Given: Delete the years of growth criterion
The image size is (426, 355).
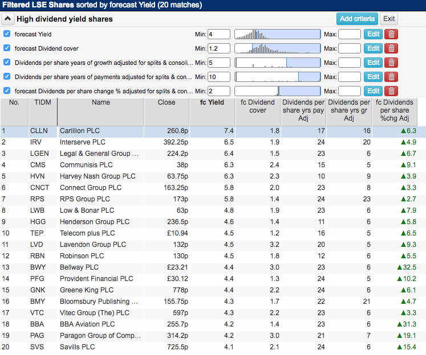Looking at the screenshot, I should [391, 63].
